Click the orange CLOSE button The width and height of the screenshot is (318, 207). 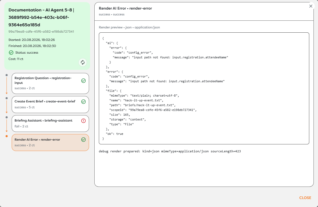click(305, 198)
